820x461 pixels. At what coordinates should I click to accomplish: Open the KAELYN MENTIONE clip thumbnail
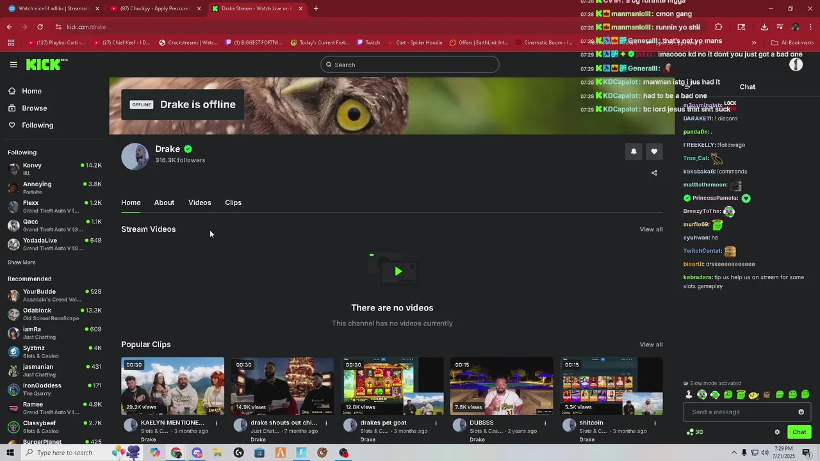pyautogui.click(x=173, y=386)
